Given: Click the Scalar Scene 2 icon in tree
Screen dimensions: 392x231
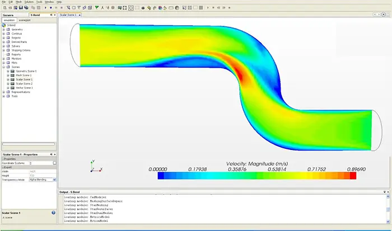Looking at the screenshot, I should (x=13, y=83).
